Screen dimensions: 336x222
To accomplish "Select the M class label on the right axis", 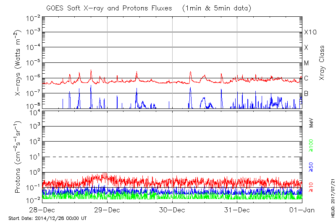I will (307, 63).
